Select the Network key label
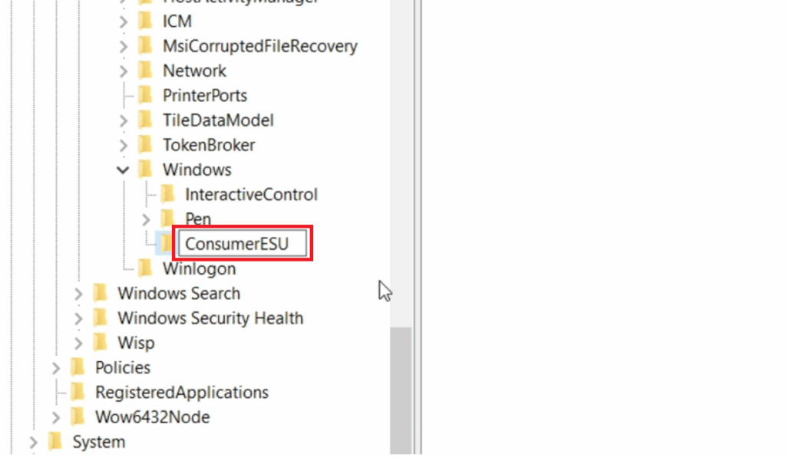This screenshot has width=786, height=457. coord(194,71)
